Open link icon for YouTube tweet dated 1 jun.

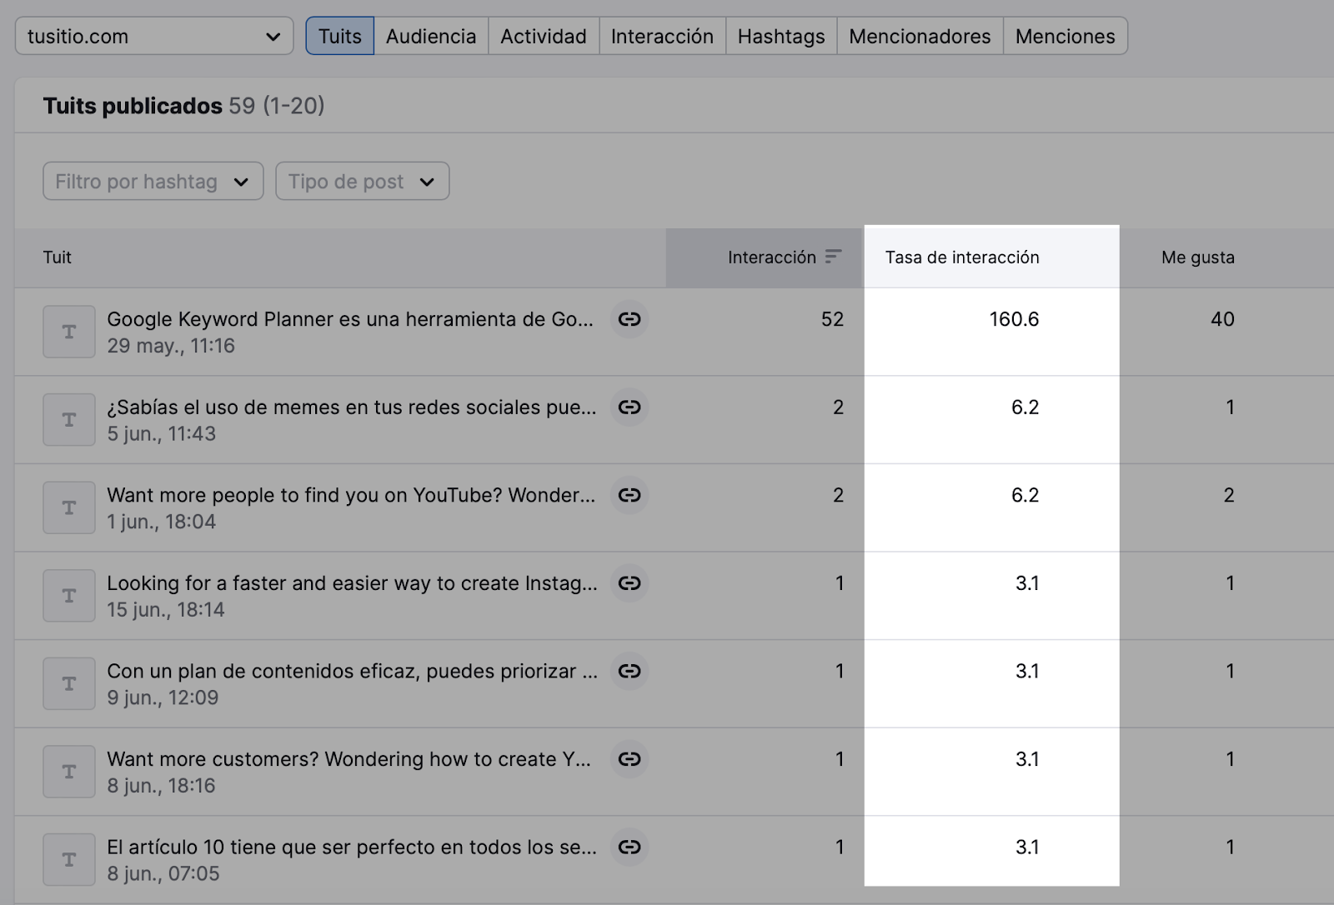pos(629,495)
